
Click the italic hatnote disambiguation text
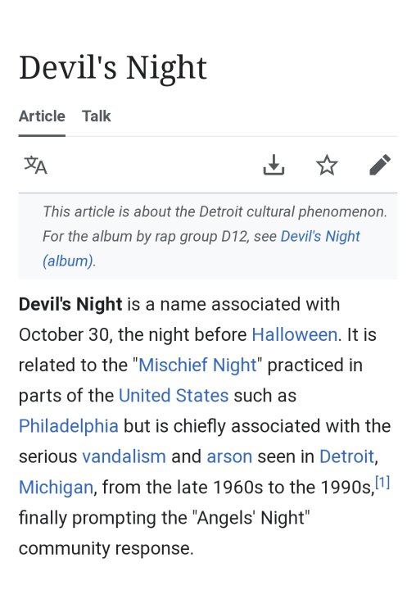pos(215,236)
